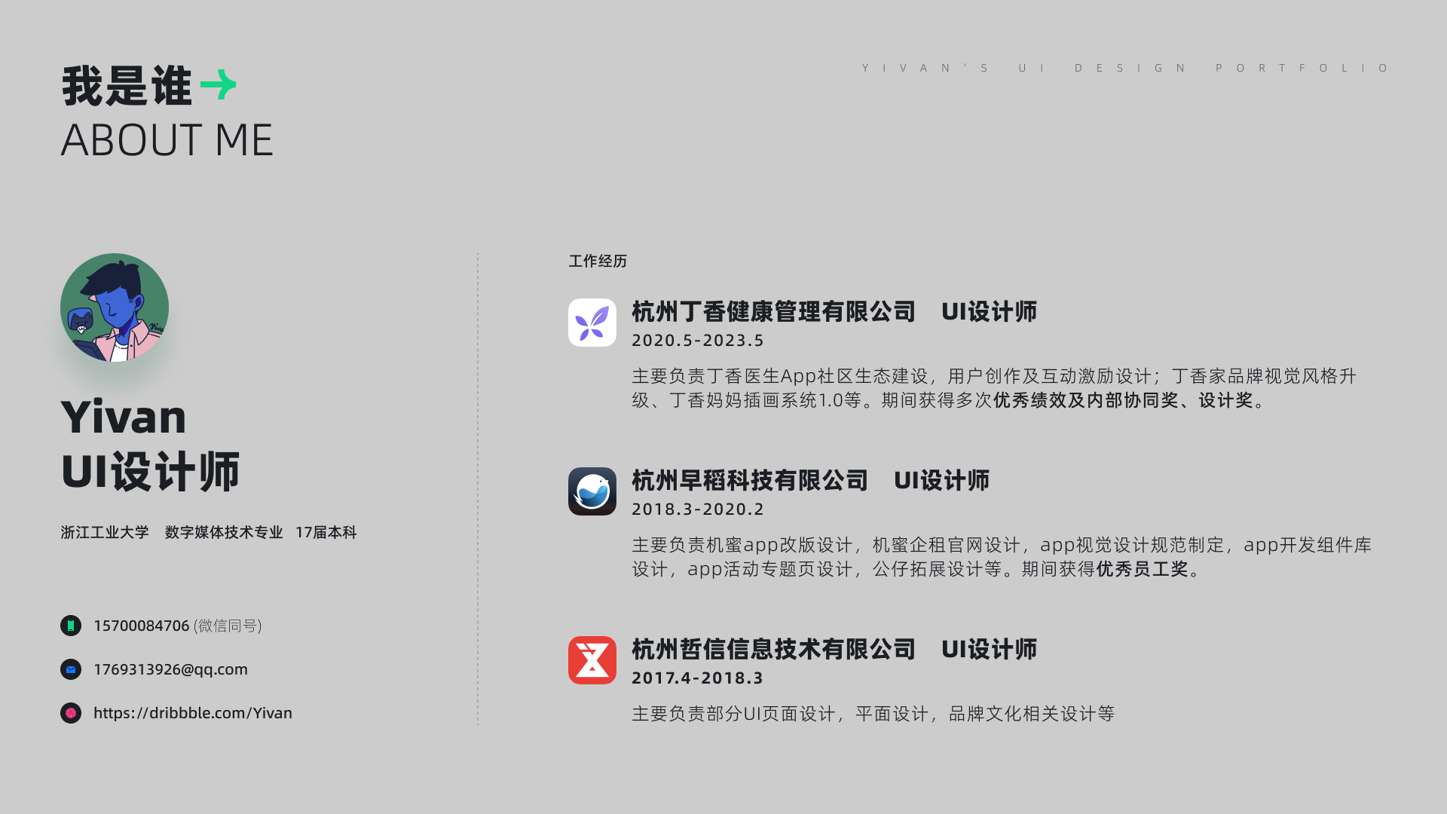Click the green arrow beside 我是谁
Viewport: 1447px width, 814px height.
click(219, 85)
